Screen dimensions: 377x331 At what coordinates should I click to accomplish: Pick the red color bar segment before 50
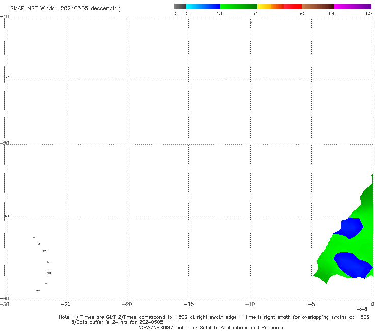[x=292, y=6]
